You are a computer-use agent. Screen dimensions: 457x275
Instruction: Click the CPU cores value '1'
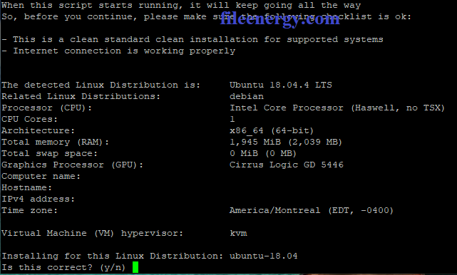click(x=232, y=120)
